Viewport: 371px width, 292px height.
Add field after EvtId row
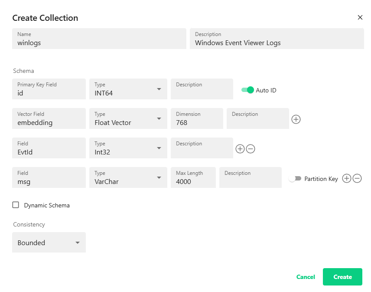click(x=240, y=149)
